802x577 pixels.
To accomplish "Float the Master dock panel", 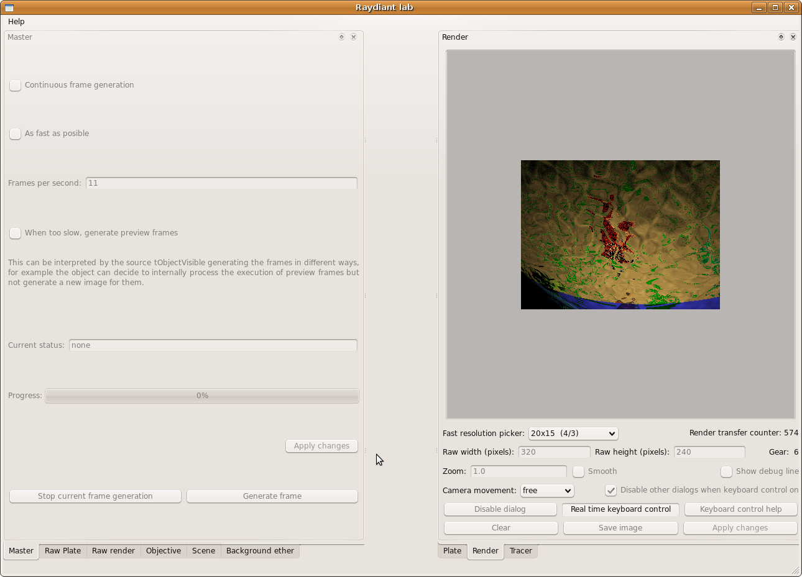I will click(x=341, y=37).
